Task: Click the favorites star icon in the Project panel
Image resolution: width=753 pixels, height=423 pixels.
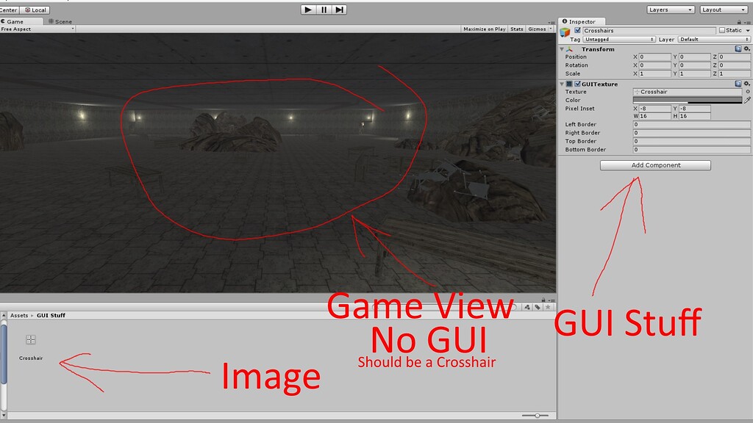Action: pos(549,308)
